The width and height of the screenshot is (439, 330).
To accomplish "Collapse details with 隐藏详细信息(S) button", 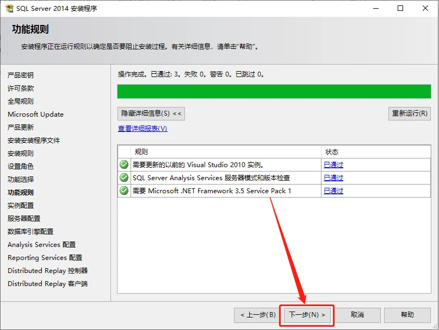I will pos(151,113).
